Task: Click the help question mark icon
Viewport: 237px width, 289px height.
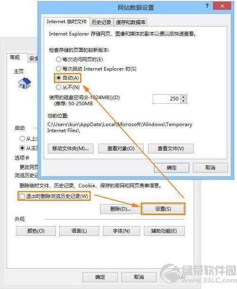Action: click(x=207, y=6)
